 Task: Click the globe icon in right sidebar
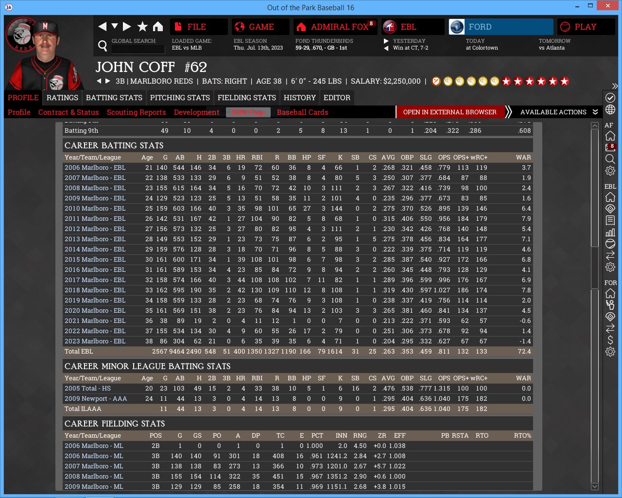point(610,110)
